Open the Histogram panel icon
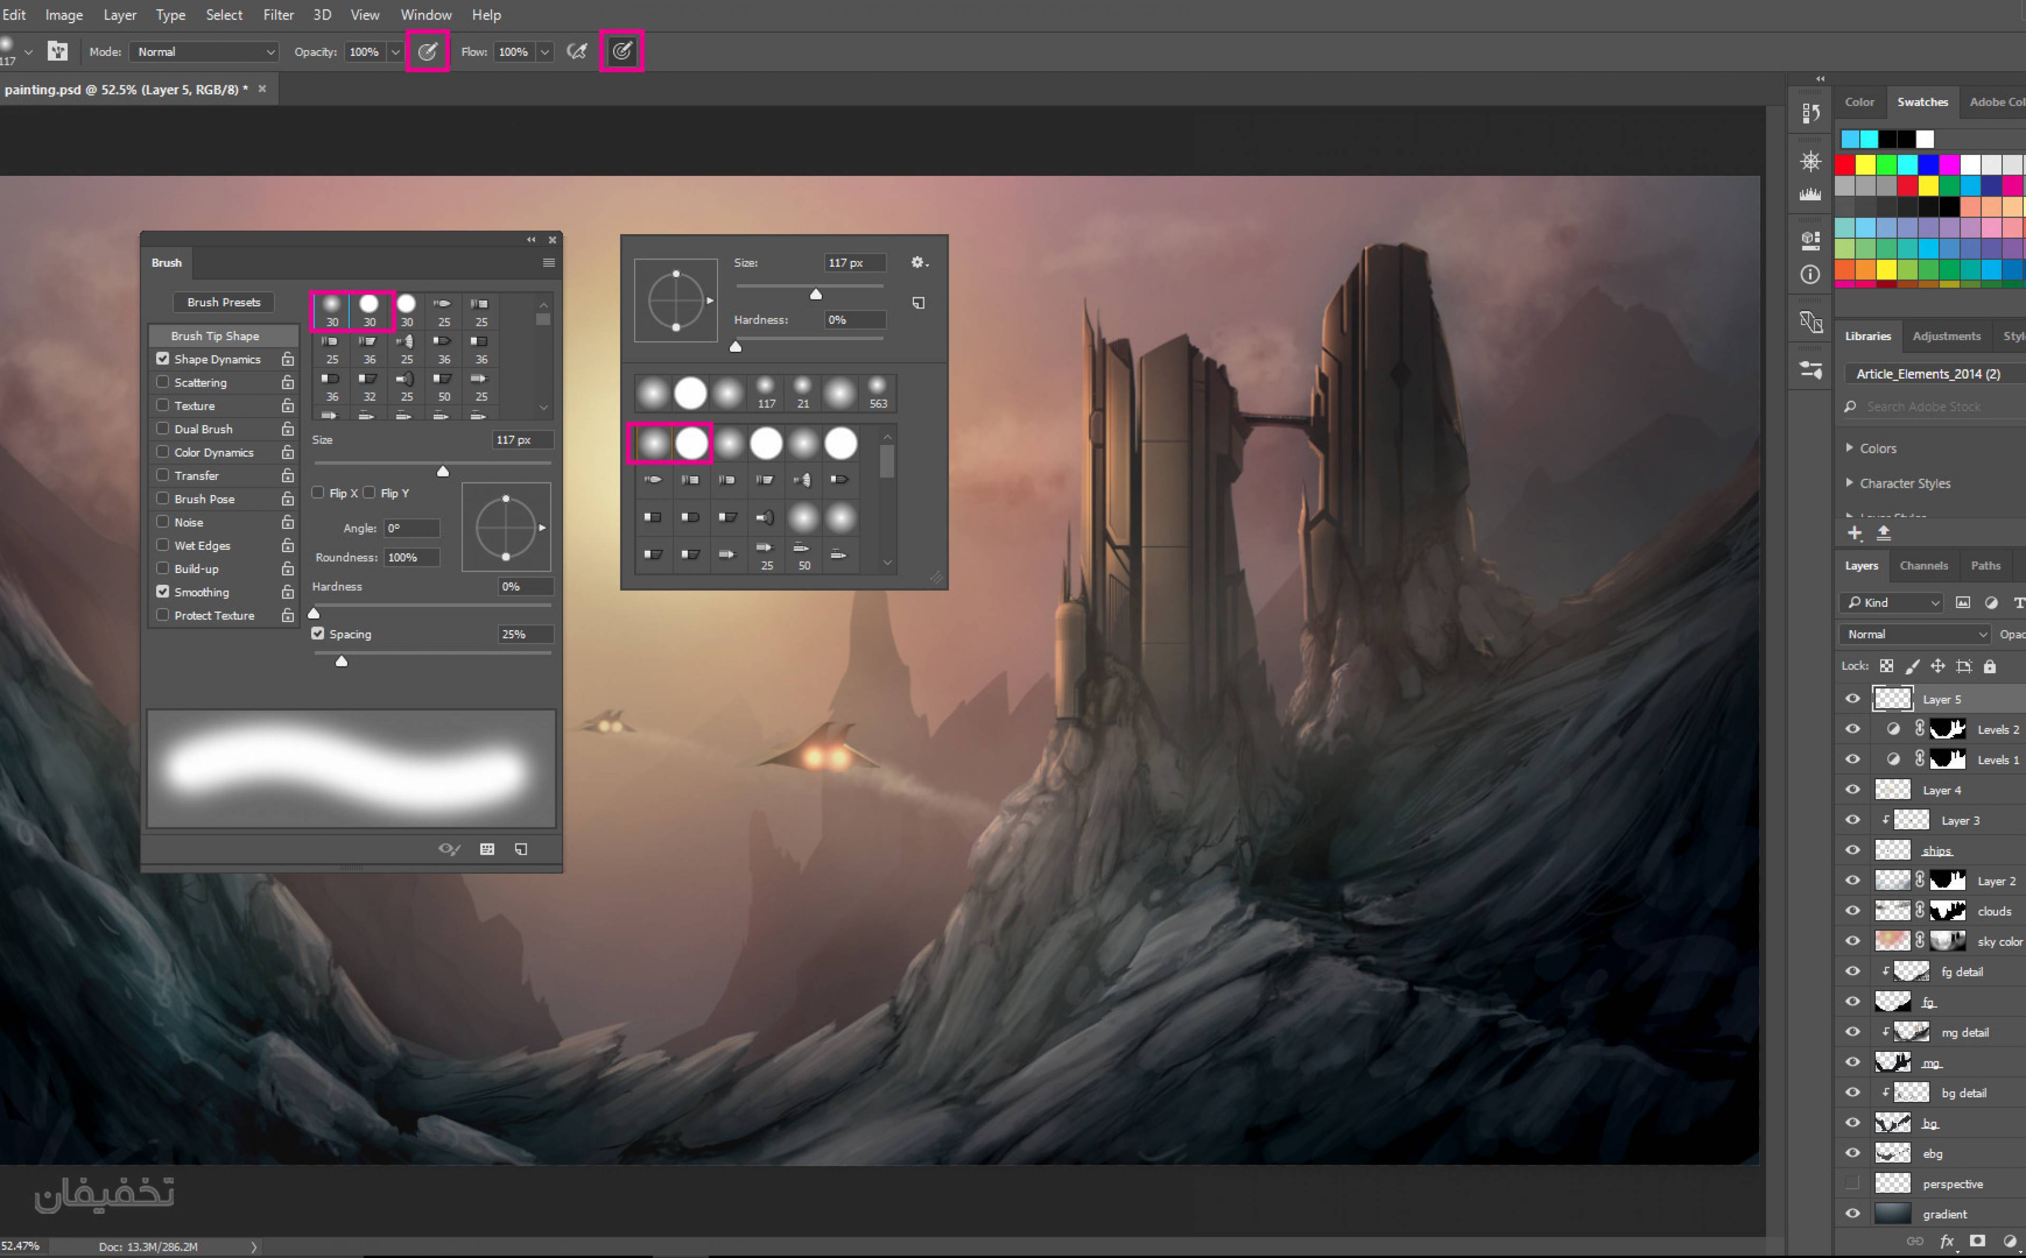The height and width of the screenshot is (1258, 2026). point(1810,195)
